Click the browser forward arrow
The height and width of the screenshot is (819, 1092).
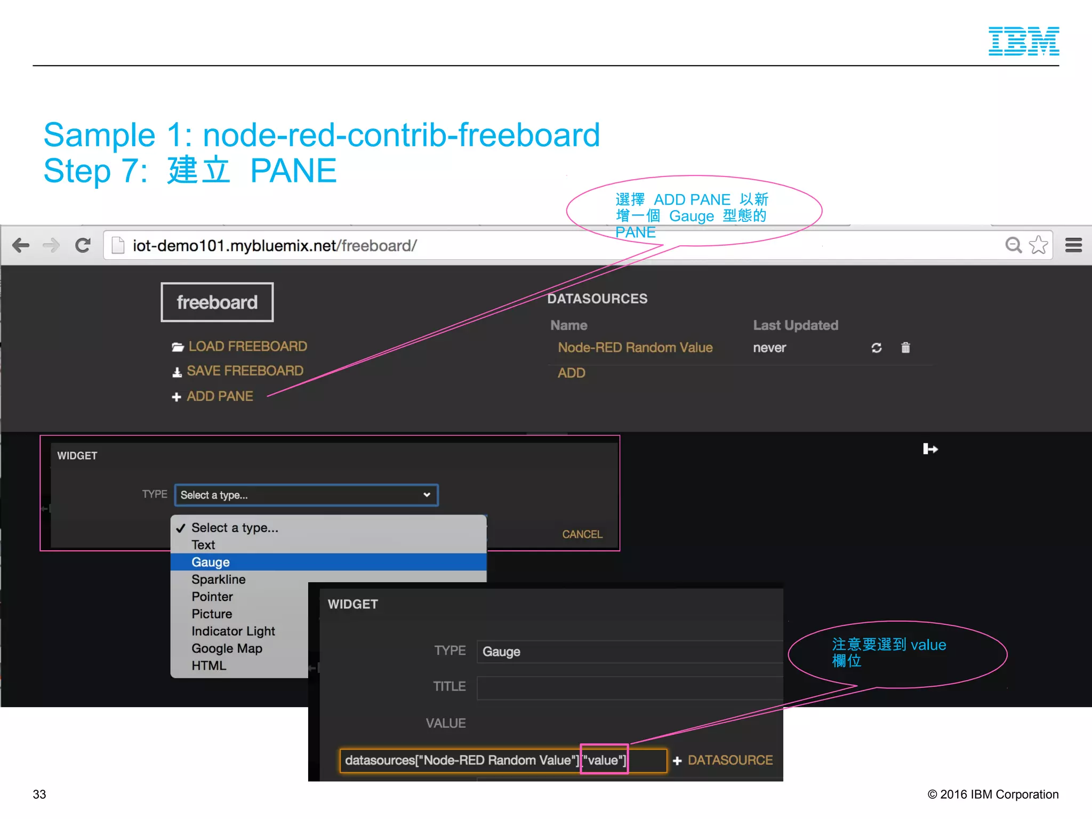click(x=52, y=246)
